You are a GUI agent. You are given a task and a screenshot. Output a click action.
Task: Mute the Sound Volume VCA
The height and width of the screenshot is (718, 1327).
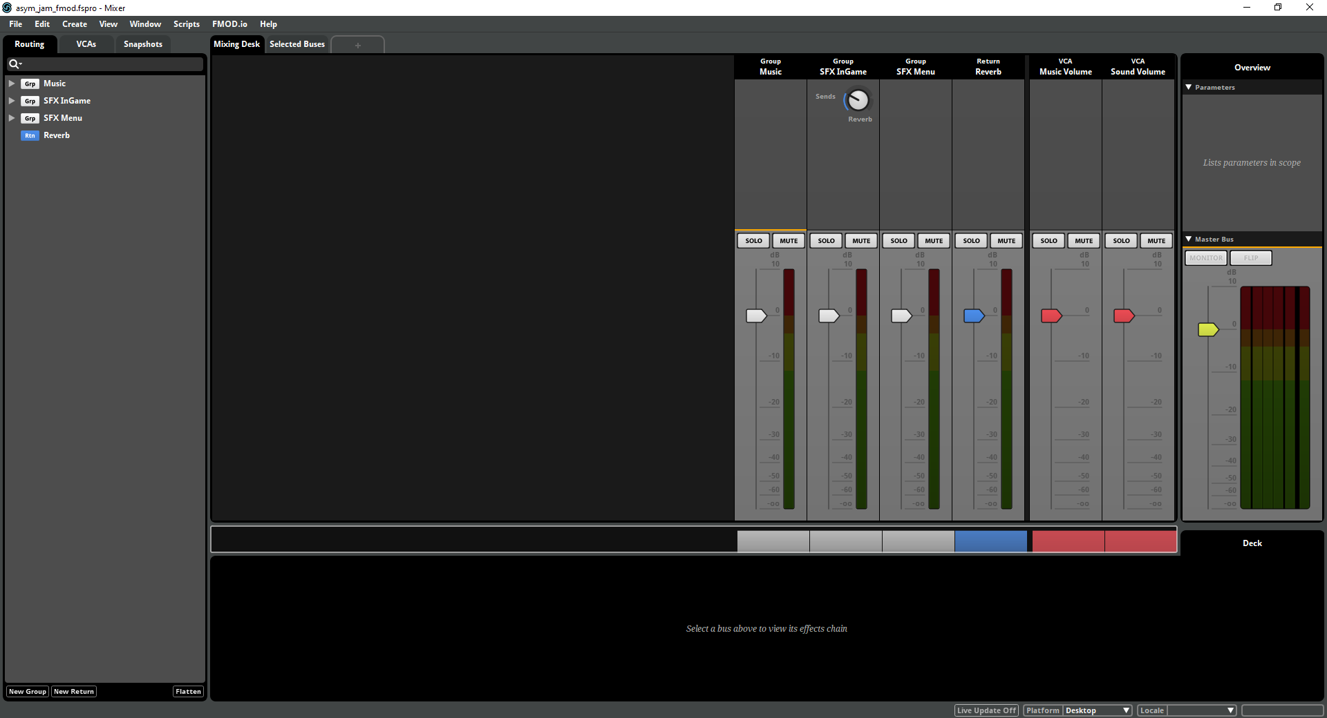[1156, 241]
